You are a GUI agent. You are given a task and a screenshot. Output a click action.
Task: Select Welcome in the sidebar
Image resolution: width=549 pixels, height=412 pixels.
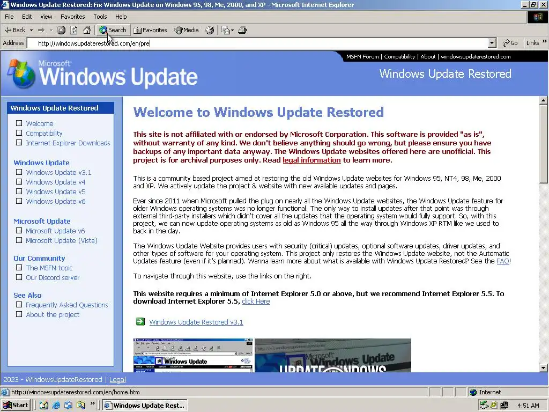[x=40, y=124]
